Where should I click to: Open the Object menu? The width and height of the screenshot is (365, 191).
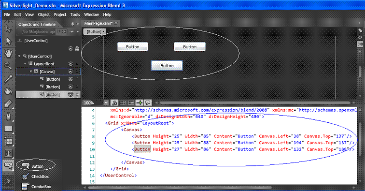pos(44,15)
